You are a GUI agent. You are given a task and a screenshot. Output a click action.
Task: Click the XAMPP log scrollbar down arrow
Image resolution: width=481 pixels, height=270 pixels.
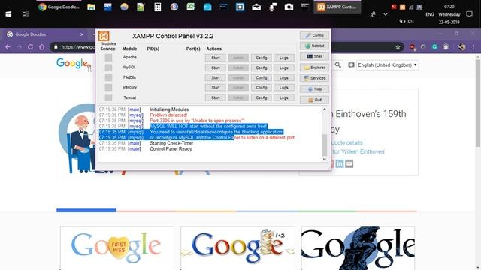tap(324, 159)
